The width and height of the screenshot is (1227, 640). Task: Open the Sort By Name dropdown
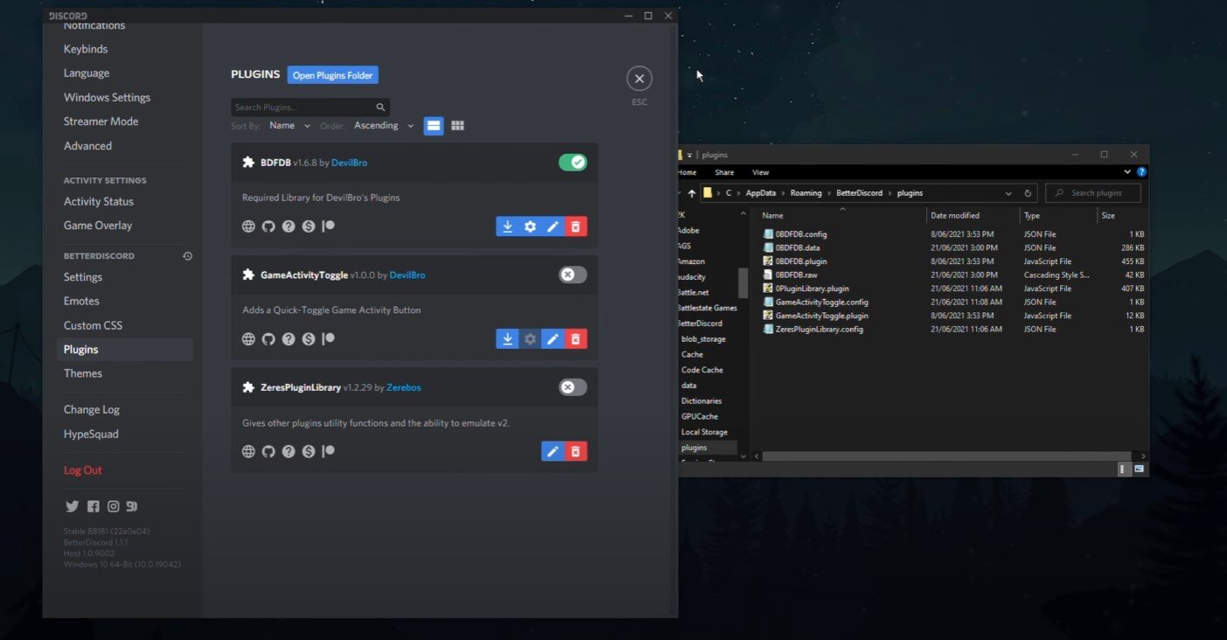tap(289, 125)
